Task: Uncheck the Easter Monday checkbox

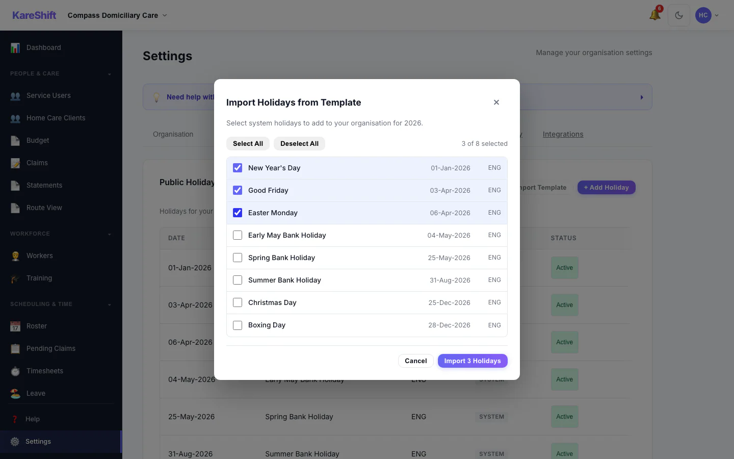Action: pos(238,213)
